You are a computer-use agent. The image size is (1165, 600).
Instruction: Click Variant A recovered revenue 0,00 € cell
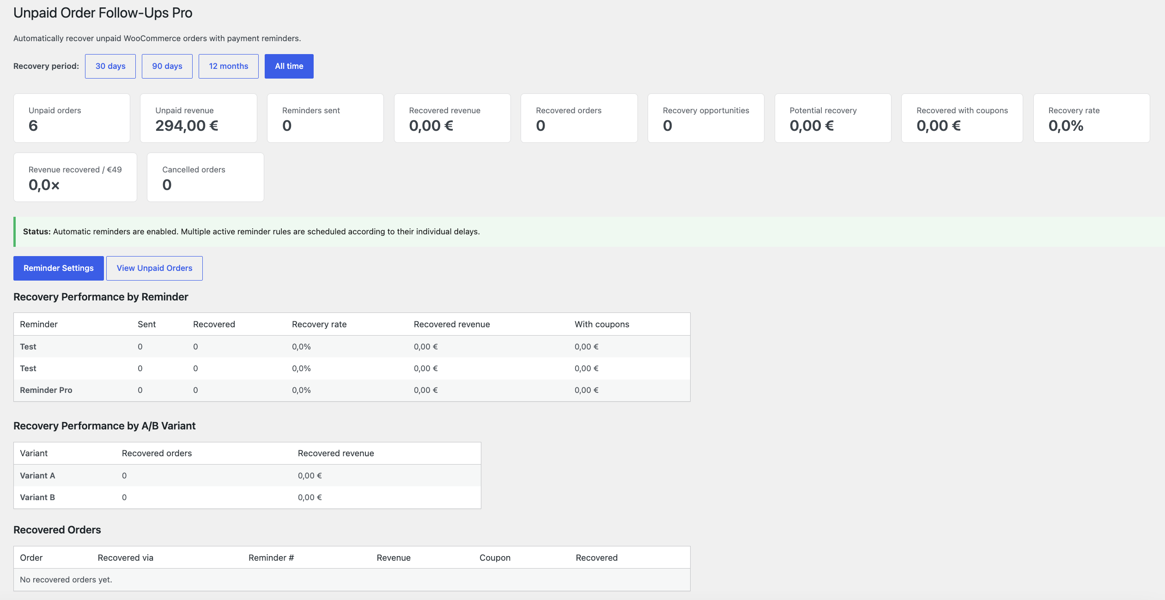(309, 476)
